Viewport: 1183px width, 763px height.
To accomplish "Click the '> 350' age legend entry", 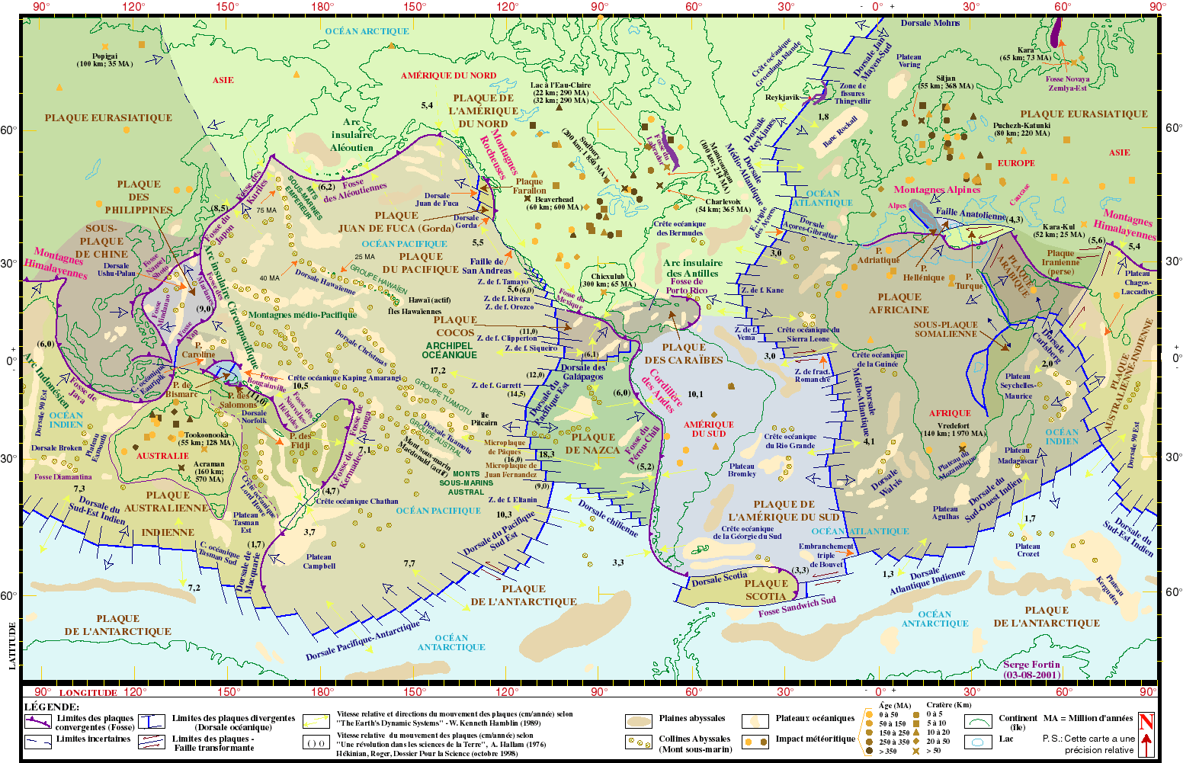I will coord(881,751).
